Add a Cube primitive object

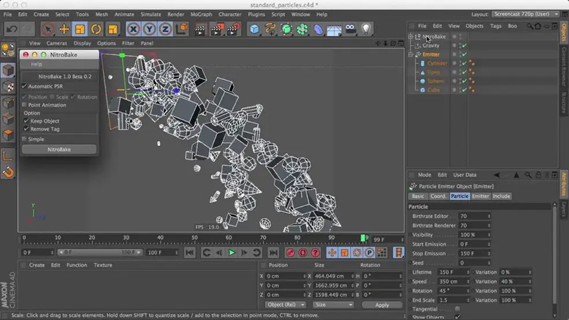coord(254,29)
